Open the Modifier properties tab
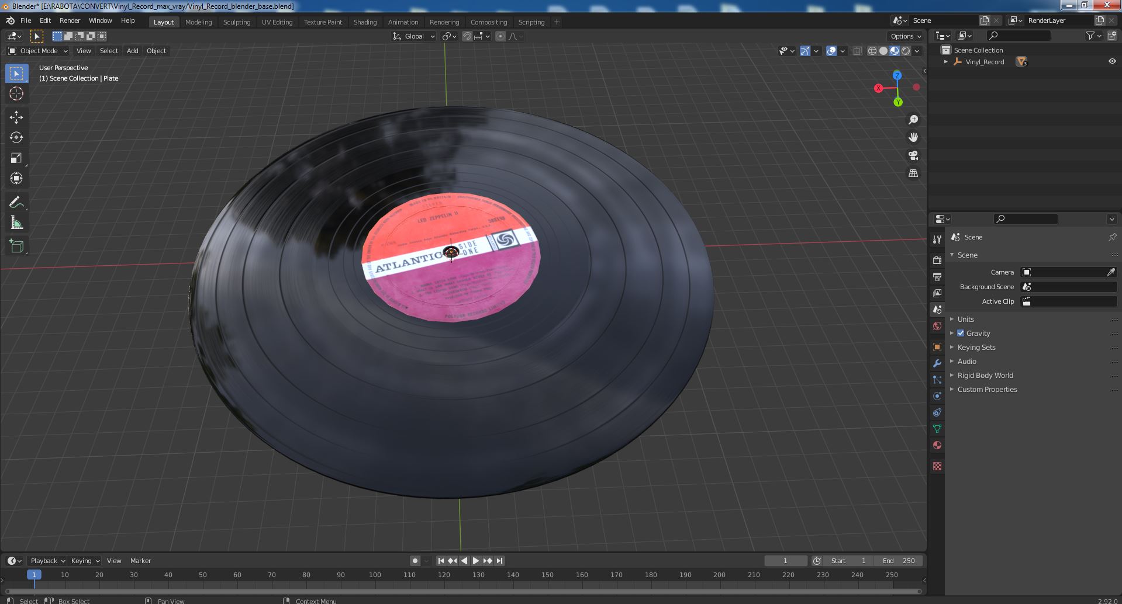This screenshot has height=604, width=1122. point(937,363)
